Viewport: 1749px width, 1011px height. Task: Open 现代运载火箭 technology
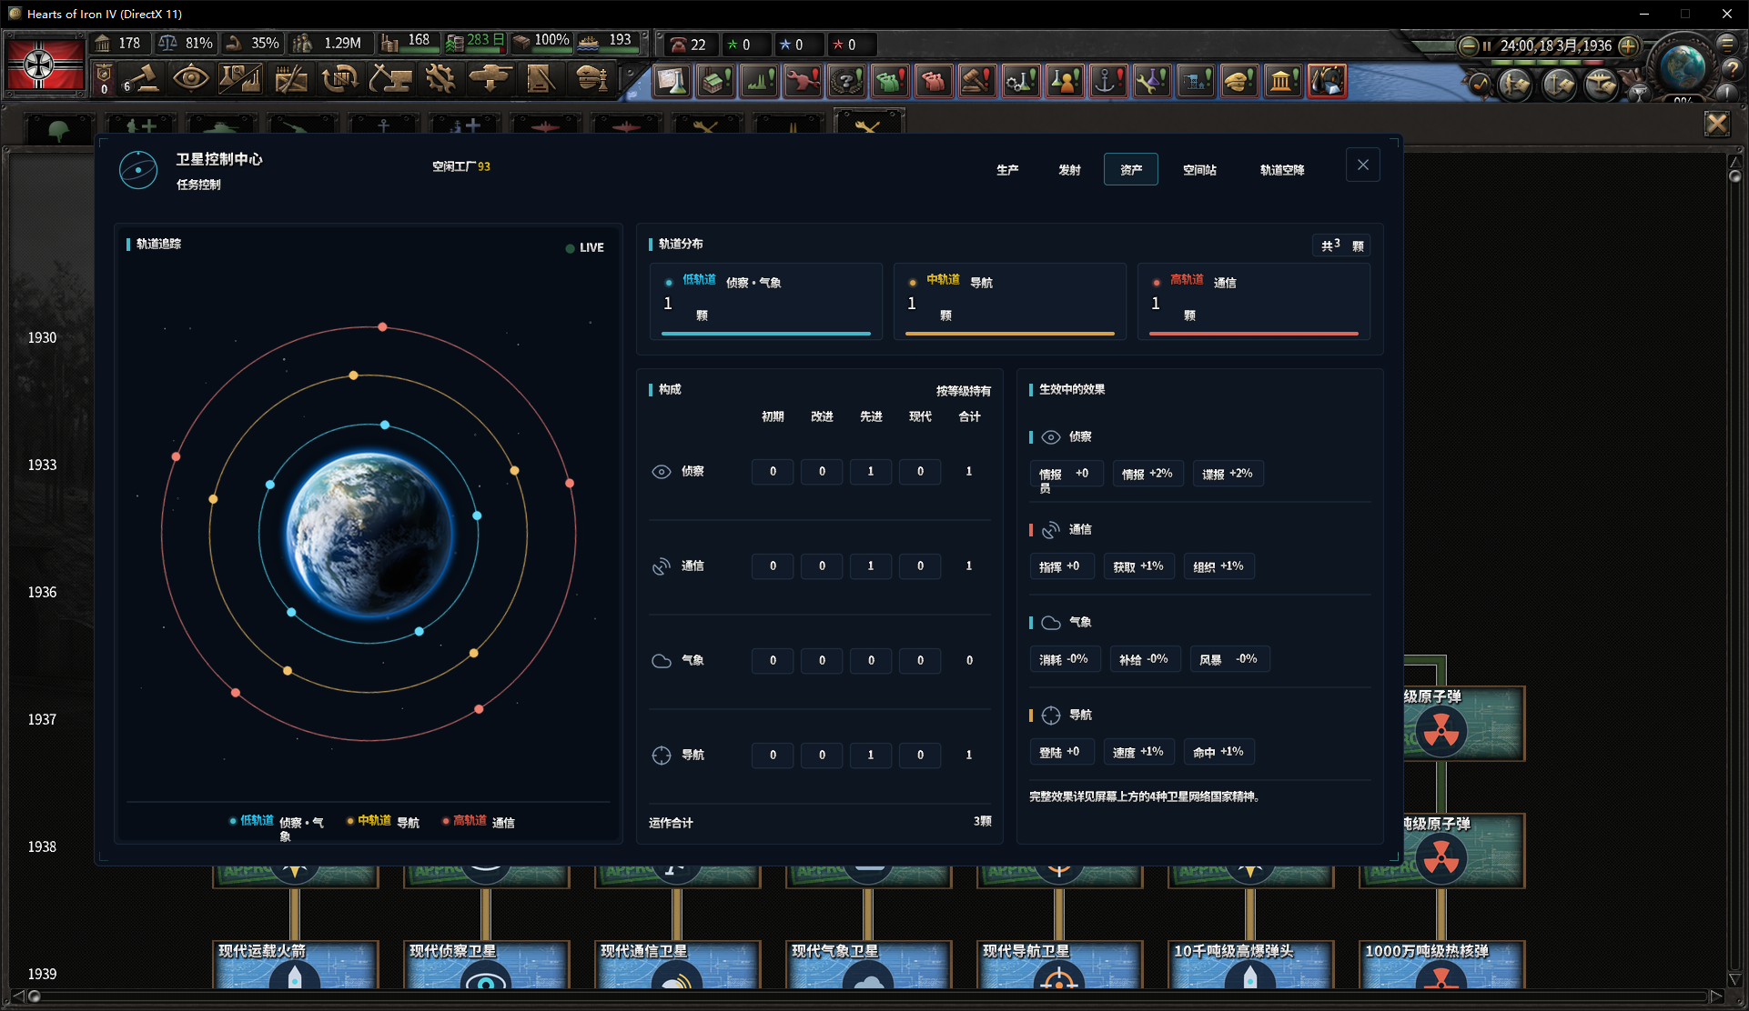(x=295, y=964)
